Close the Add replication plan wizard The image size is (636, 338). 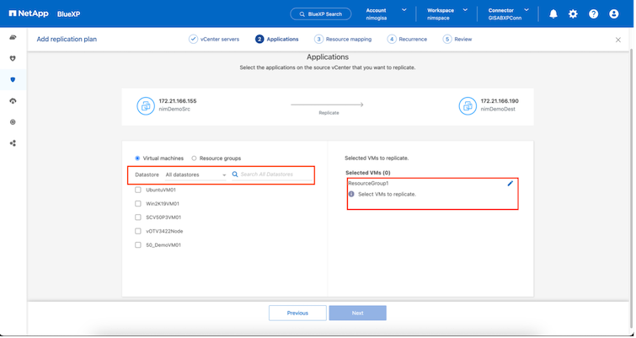(618, 40)
